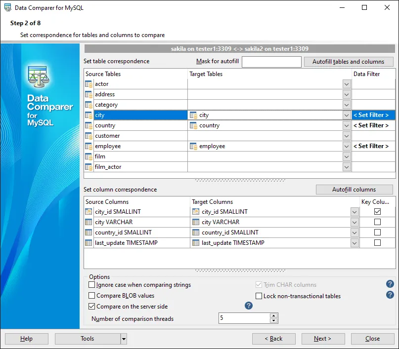Click the category source table icon

point(89,105)
